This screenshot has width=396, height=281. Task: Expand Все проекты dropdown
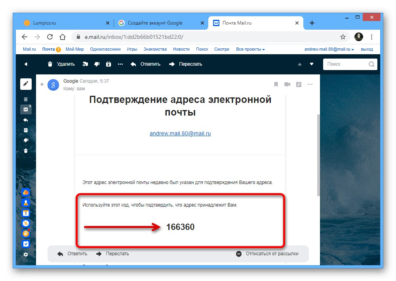click(x=250, y=49)
